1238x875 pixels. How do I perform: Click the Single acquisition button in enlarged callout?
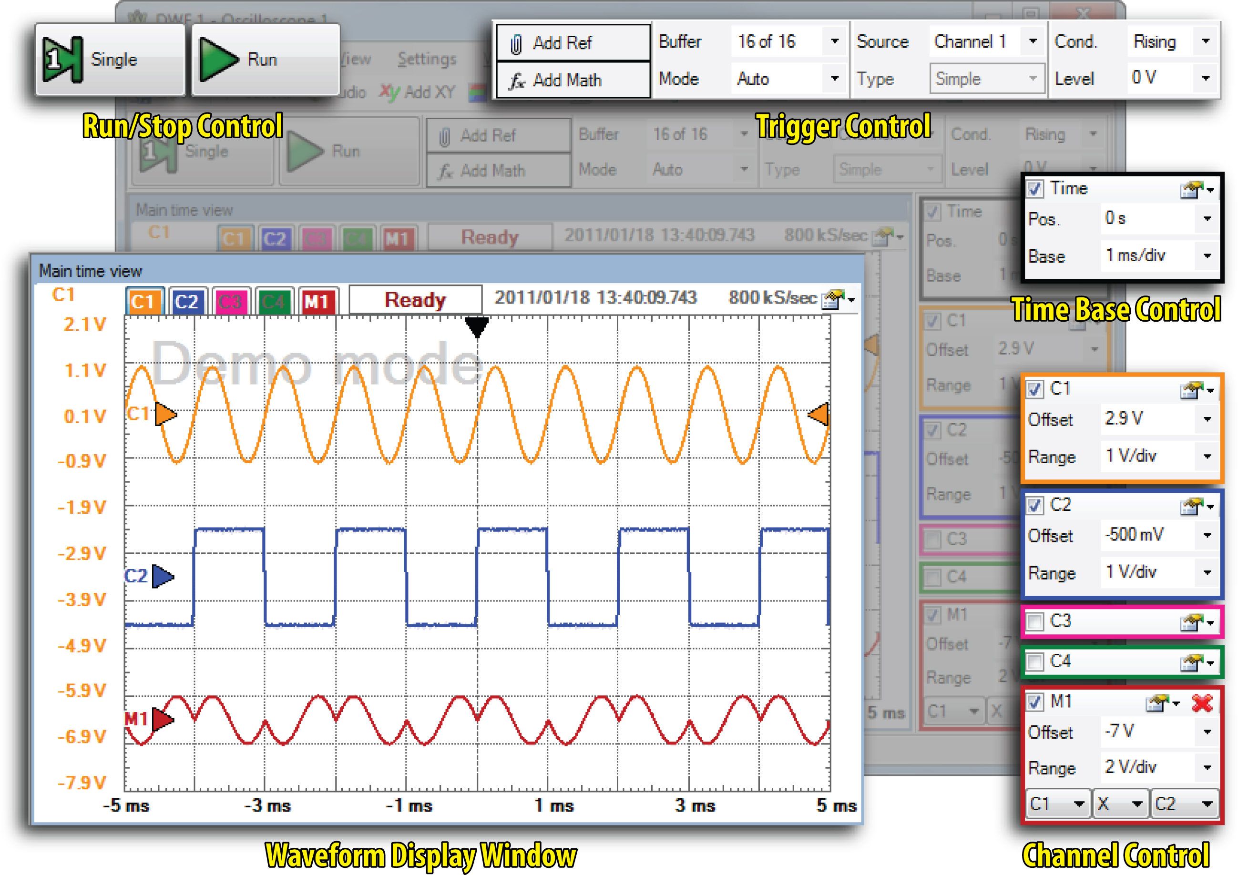click(x=110, y=59)
